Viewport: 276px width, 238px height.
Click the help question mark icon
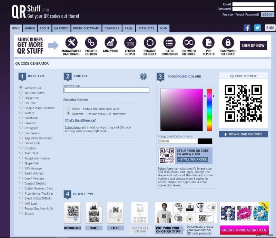[144, 77]
